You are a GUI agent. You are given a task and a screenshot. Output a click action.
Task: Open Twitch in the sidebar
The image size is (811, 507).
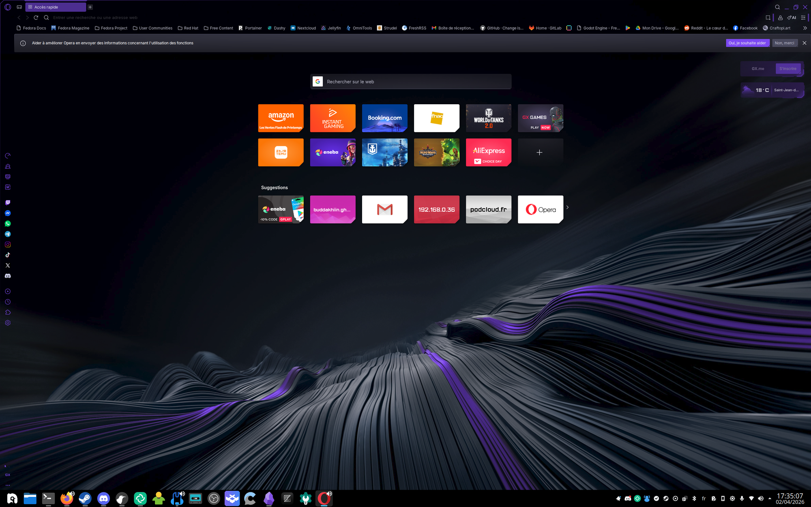[8, 202]
